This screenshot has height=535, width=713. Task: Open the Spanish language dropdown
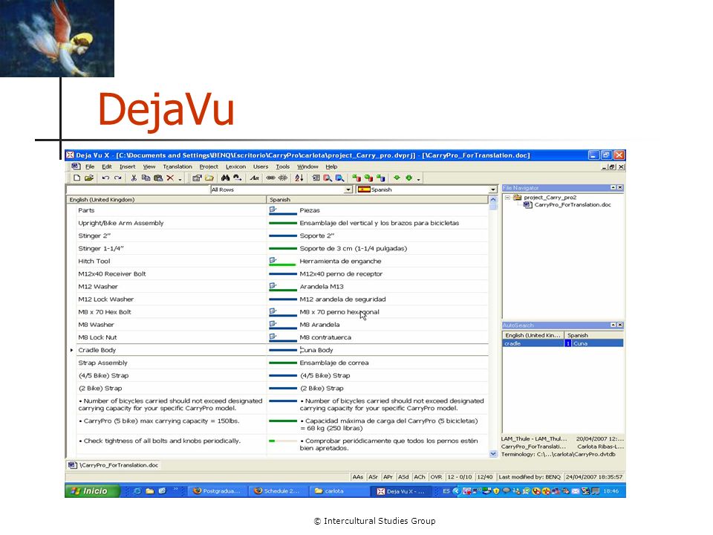click(x=493, y=189)
